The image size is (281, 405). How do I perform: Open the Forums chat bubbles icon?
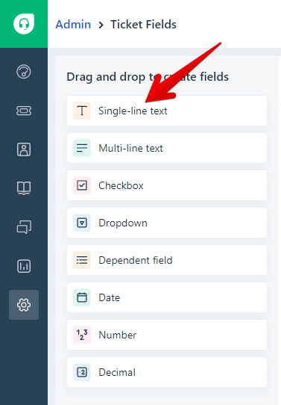click(24, 227)
